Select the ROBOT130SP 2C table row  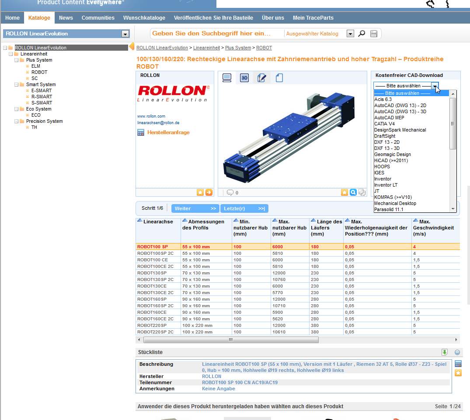coord(298,280)
